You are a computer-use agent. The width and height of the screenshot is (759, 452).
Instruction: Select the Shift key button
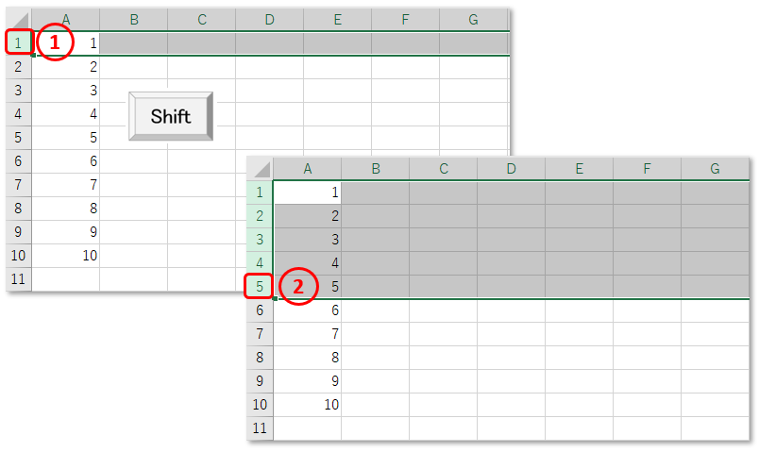(171, 116)
